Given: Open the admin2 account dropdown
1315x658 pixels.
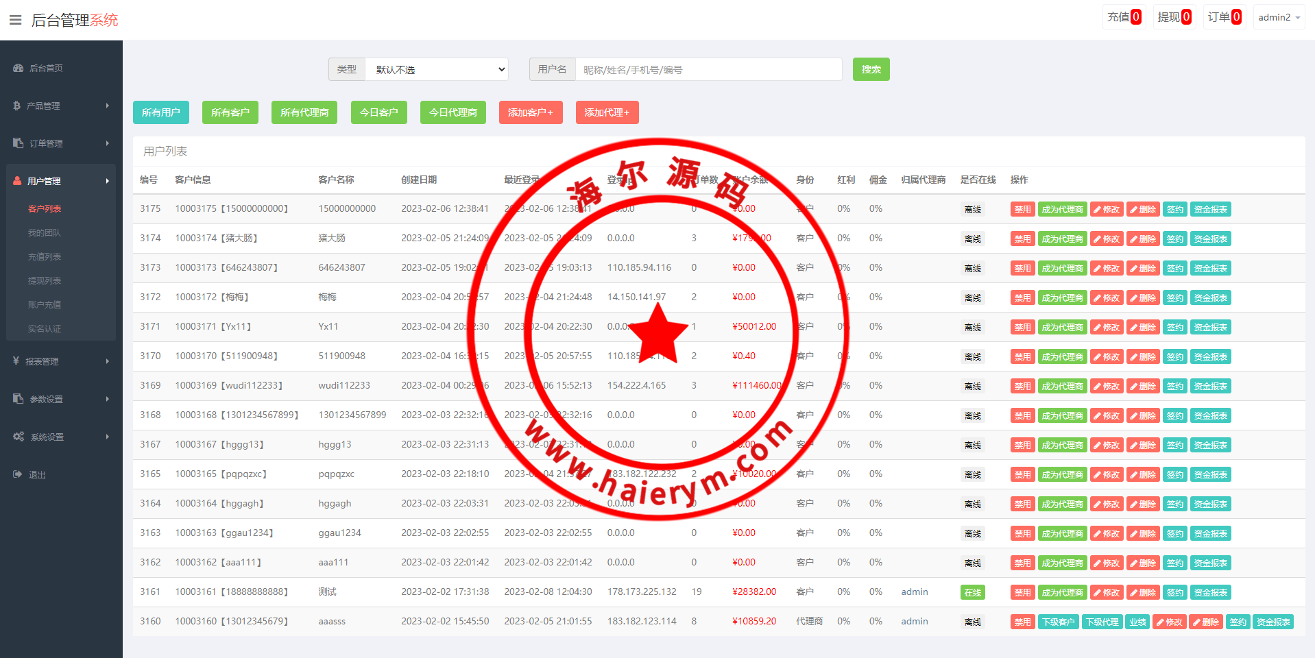Looking at the screenshot, I should [x=1279, y=17].
